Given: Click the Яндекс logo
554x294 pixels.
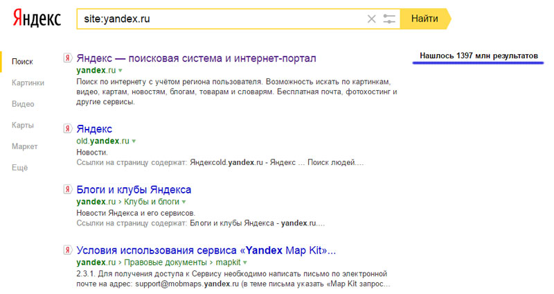Looking at the screenshot, I should (x=37, y=19).
